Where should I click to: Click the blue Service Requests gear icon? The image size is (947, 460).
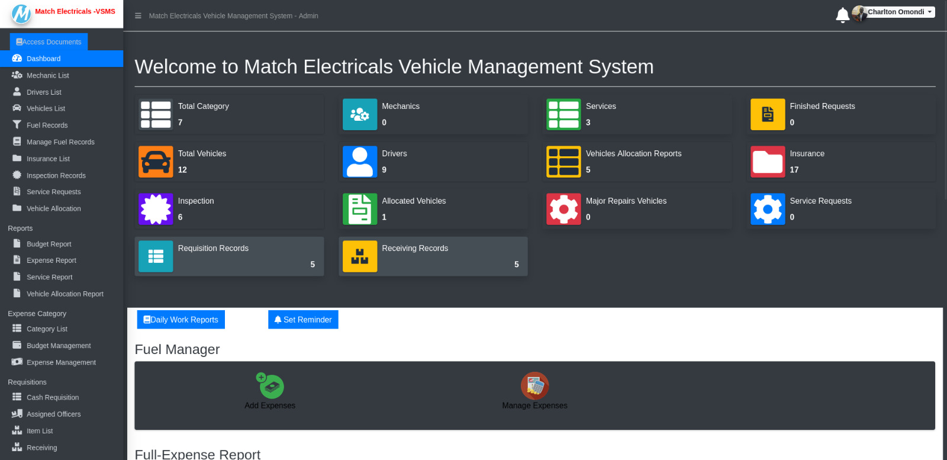[768, 209]
